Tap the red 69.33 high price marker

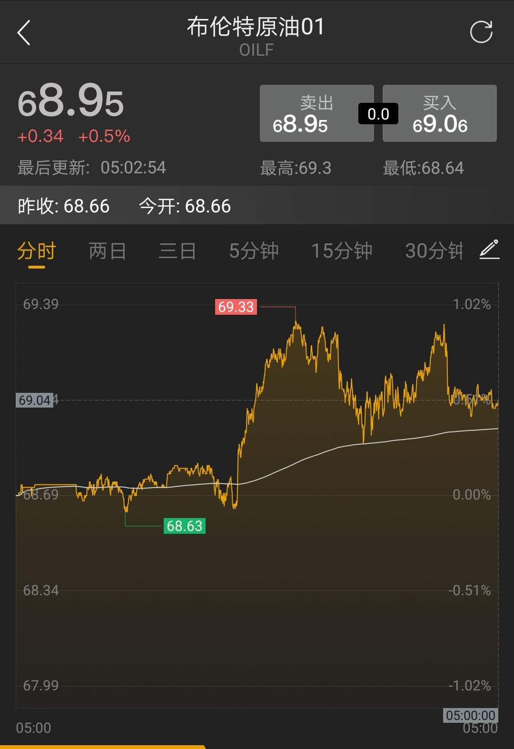[236, 307]
